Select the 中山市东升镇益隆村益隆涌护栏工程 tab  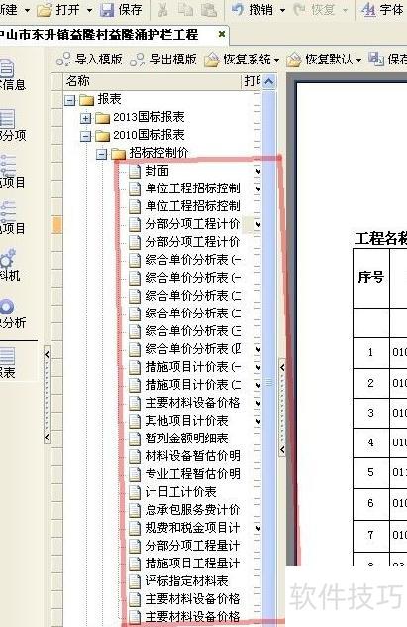[x=99, y=35]
